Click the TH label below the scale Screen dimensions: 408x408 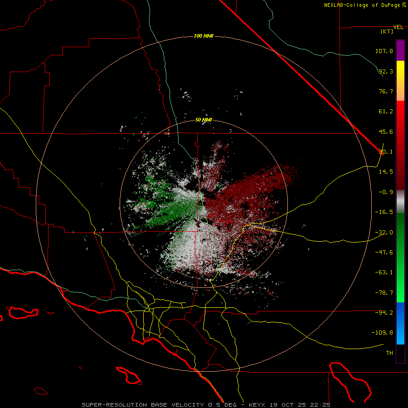(389, 353)
